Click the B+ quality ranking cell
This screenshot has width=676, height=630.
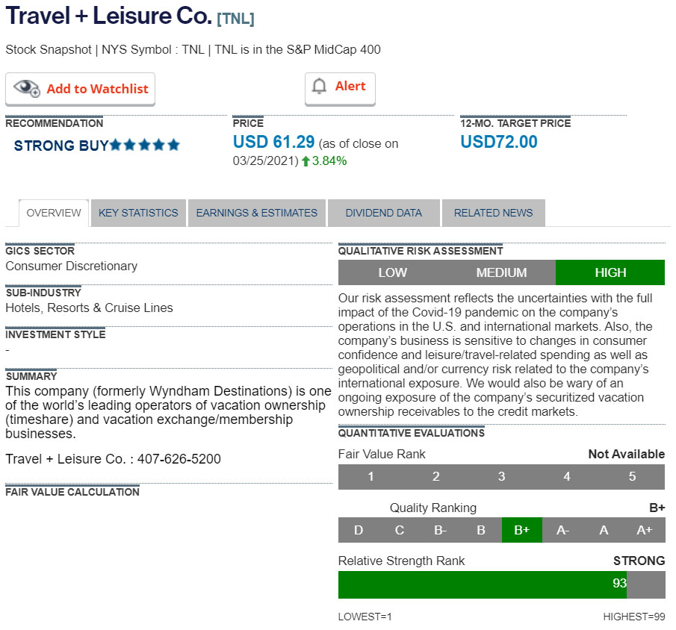pos(521,530)
